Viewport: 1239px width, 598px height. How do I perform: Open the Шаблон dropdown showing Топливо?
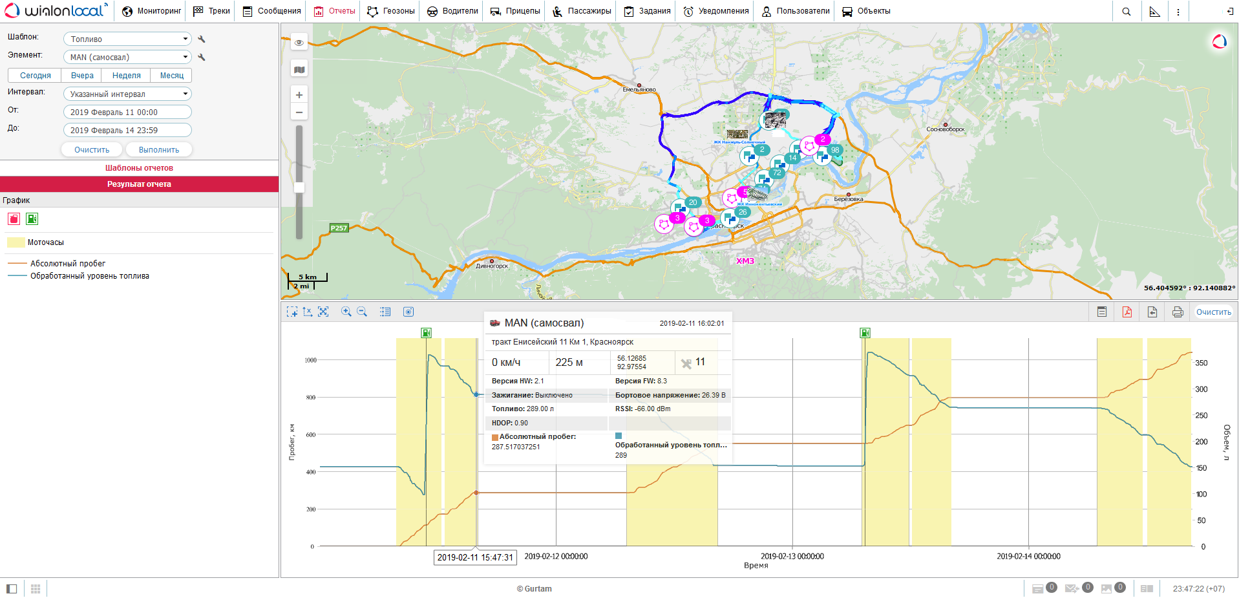point(127,39)
